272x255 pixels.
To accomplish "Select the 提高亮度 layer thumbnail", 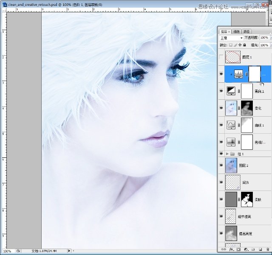I will pyautogui.click(x=231, y=233).
